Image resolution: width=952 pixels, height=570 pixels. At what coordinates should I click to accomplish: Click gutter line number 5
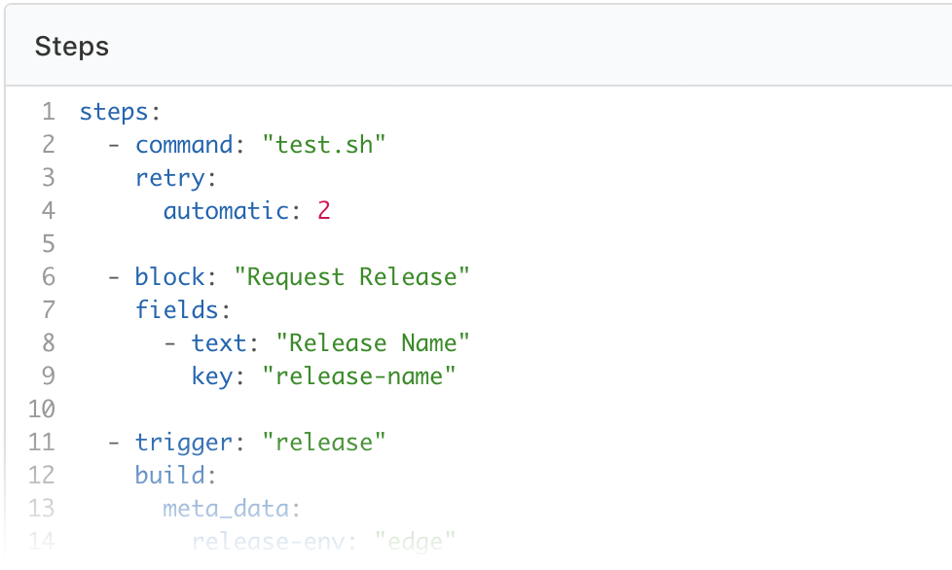click(48, 243)
